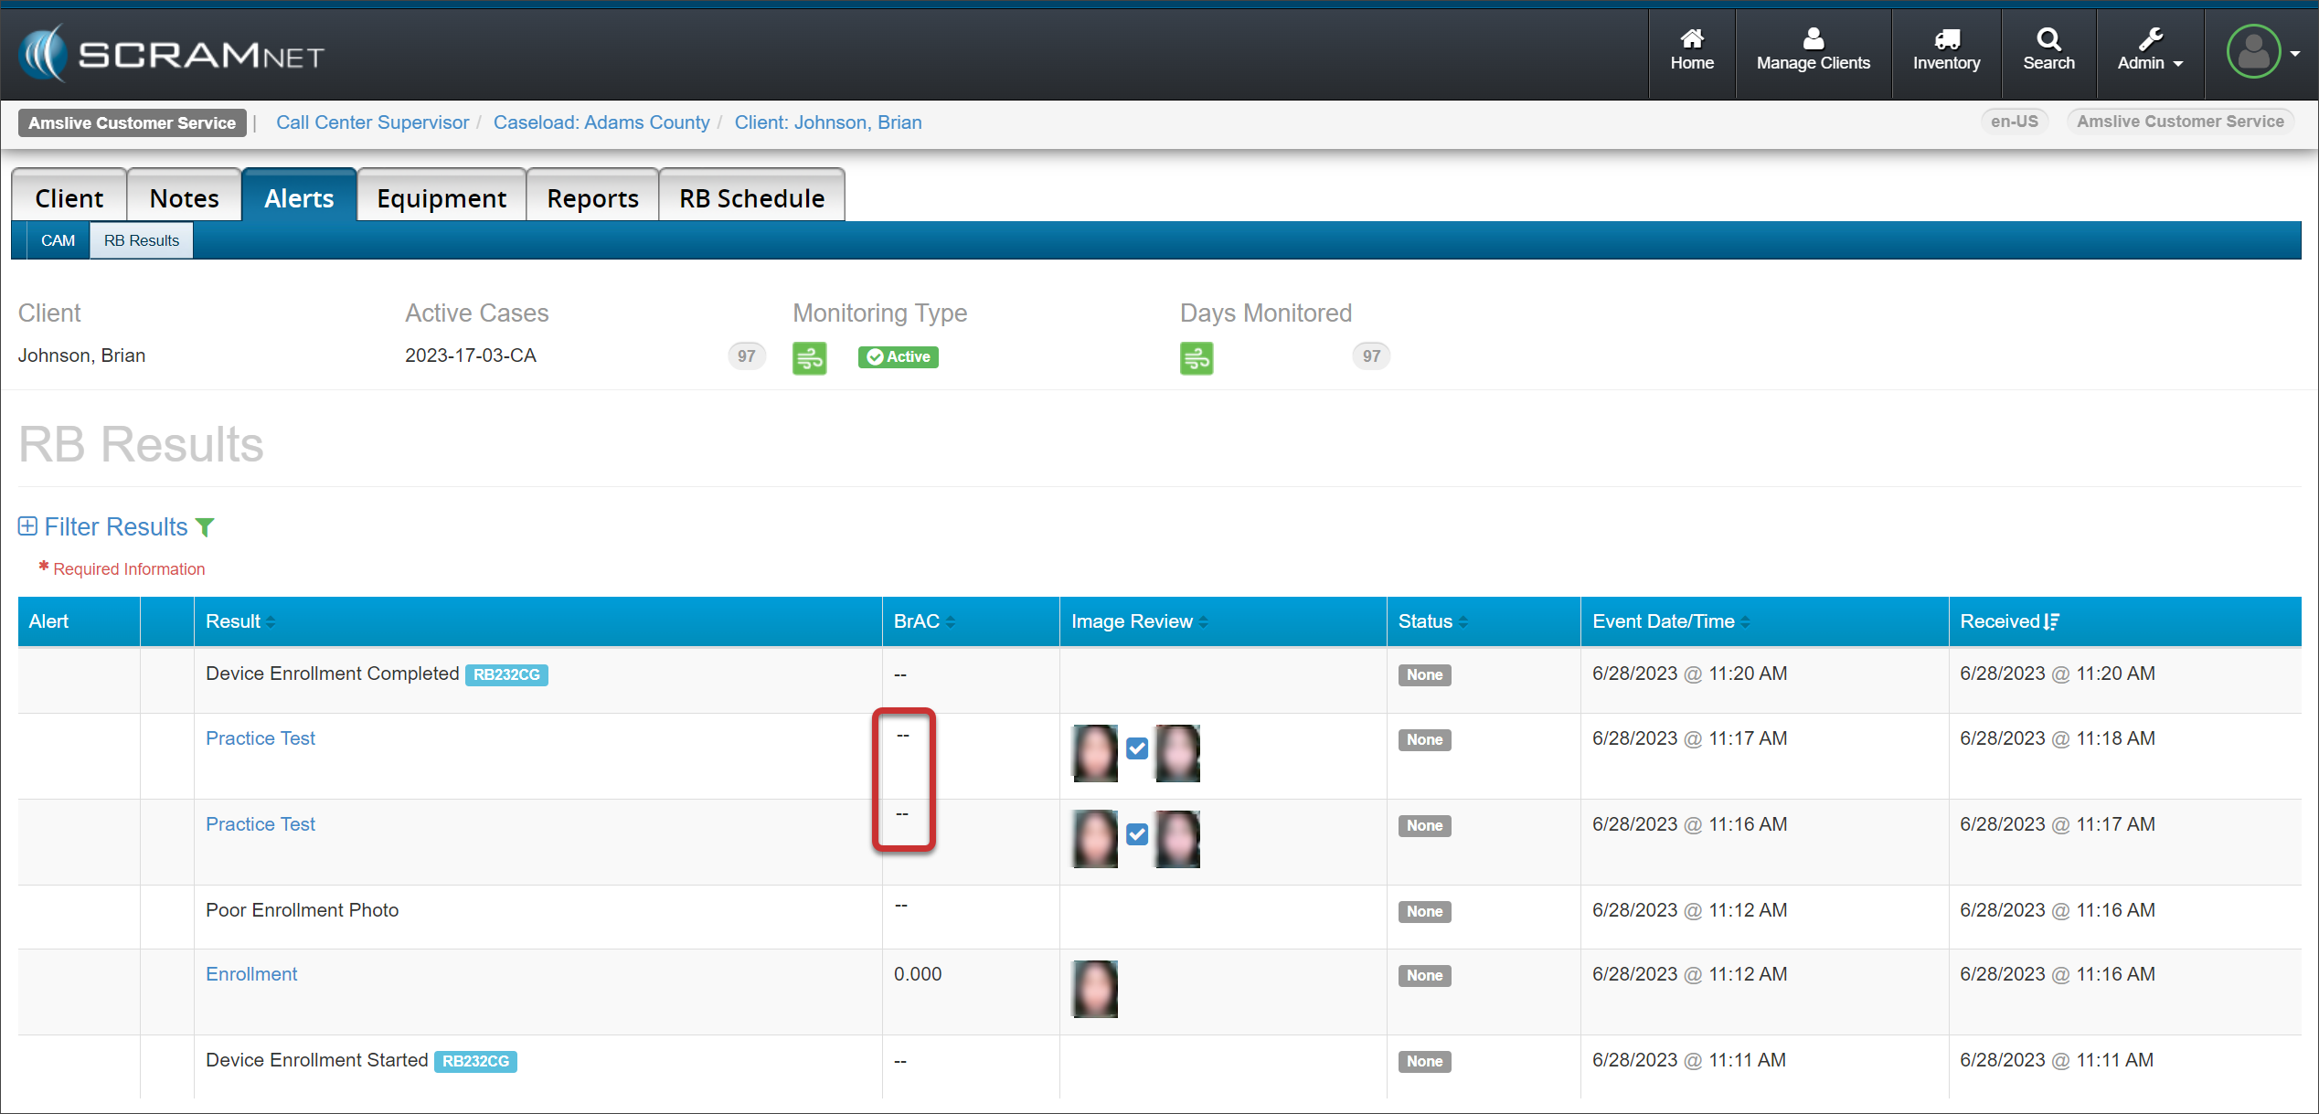Switch to the Equipment tab
The width and height of the screenshot is (2319, 1114).
(x=441, y=198)
